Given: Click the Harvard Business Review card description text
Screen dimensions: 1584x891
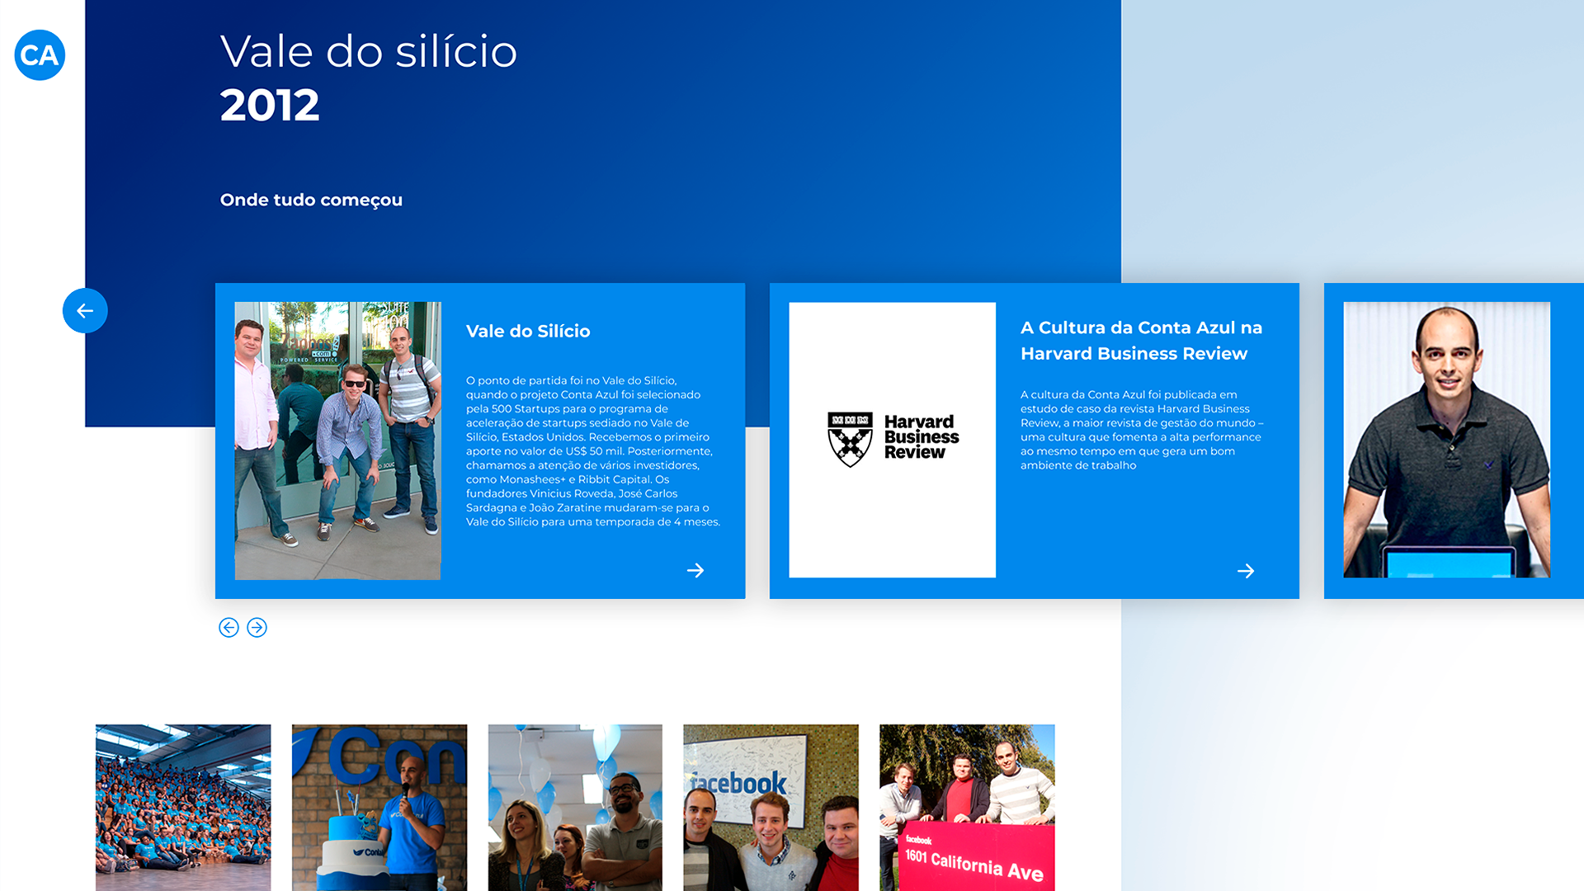Looking at the screenshot, I should [1141, 430].
